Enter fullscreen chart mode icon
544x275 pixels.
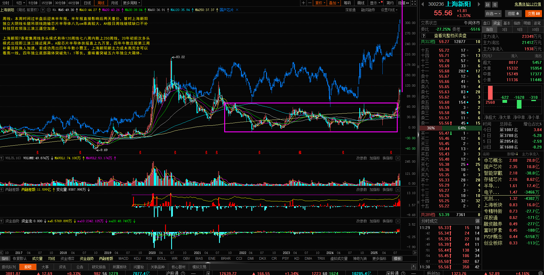[x=414, y=3]
